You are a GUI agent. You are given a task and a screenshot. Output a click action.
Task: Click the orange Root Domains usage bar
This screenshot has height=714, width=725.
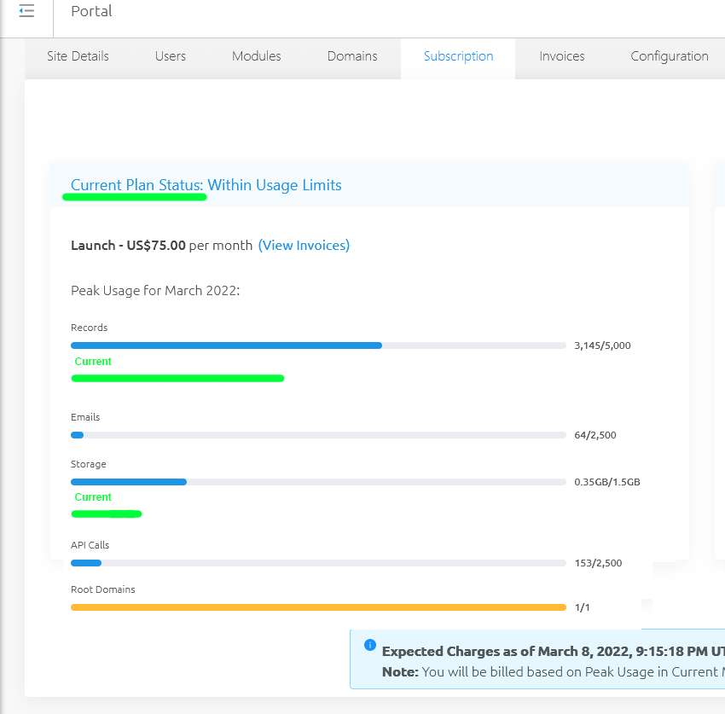[318, 607]
